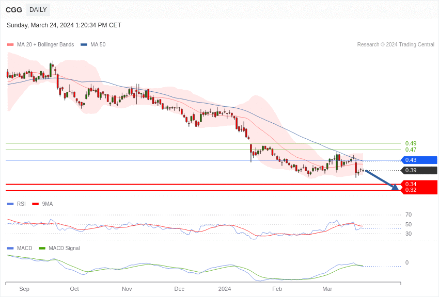The image size is (439, 297).
Task: Click the green 0.47 resistance label
Action: 411,150
